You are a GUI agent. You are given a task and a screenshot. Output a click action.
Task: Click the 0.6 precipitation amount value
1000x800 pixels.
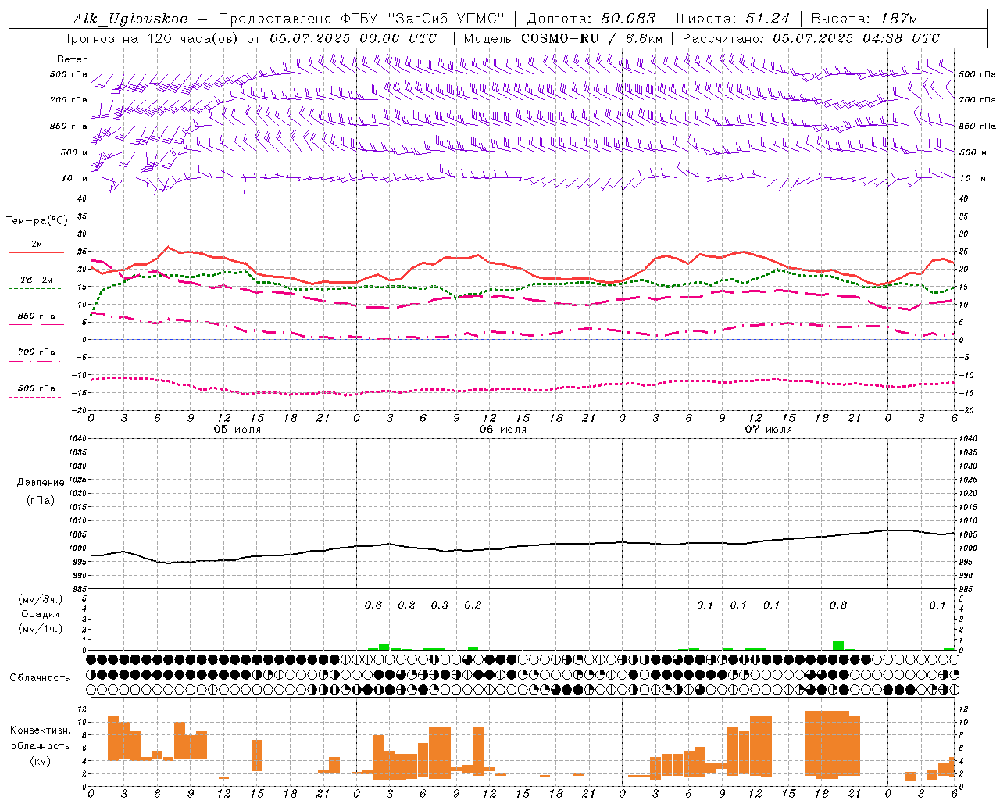[373, 605]
